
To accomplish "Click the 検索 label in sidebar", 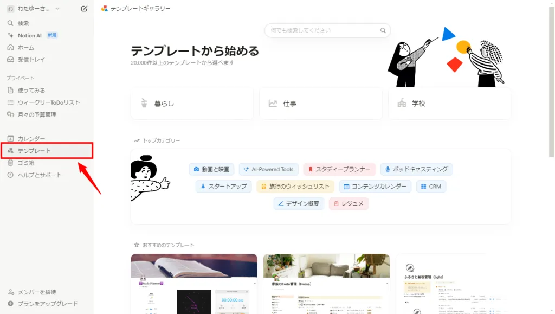I will coord(23,23).
